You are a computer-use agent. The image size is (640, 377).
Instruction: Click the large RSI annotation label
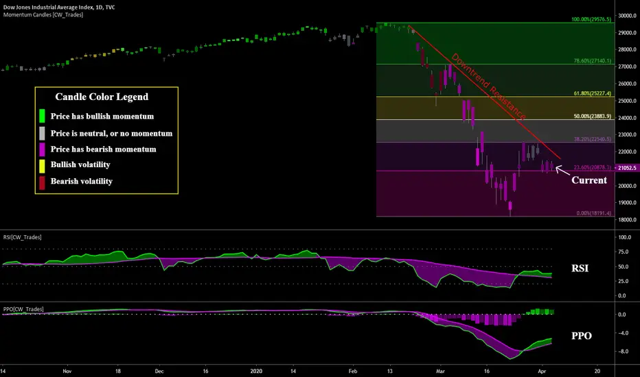(x=580, y=268)
